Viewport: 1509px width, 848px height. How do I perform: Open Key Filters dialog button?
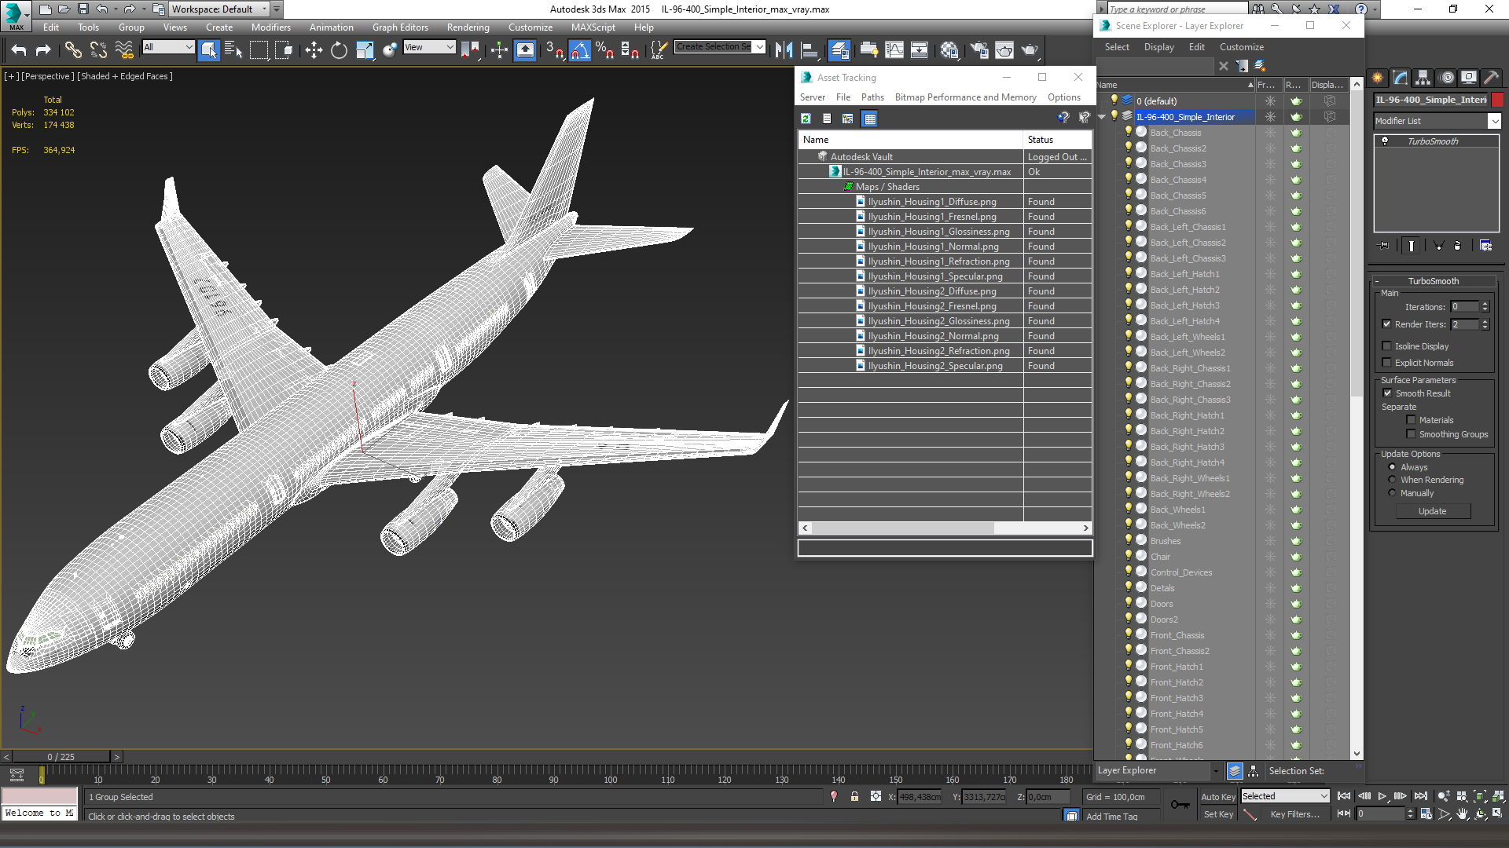[1294, 814]
